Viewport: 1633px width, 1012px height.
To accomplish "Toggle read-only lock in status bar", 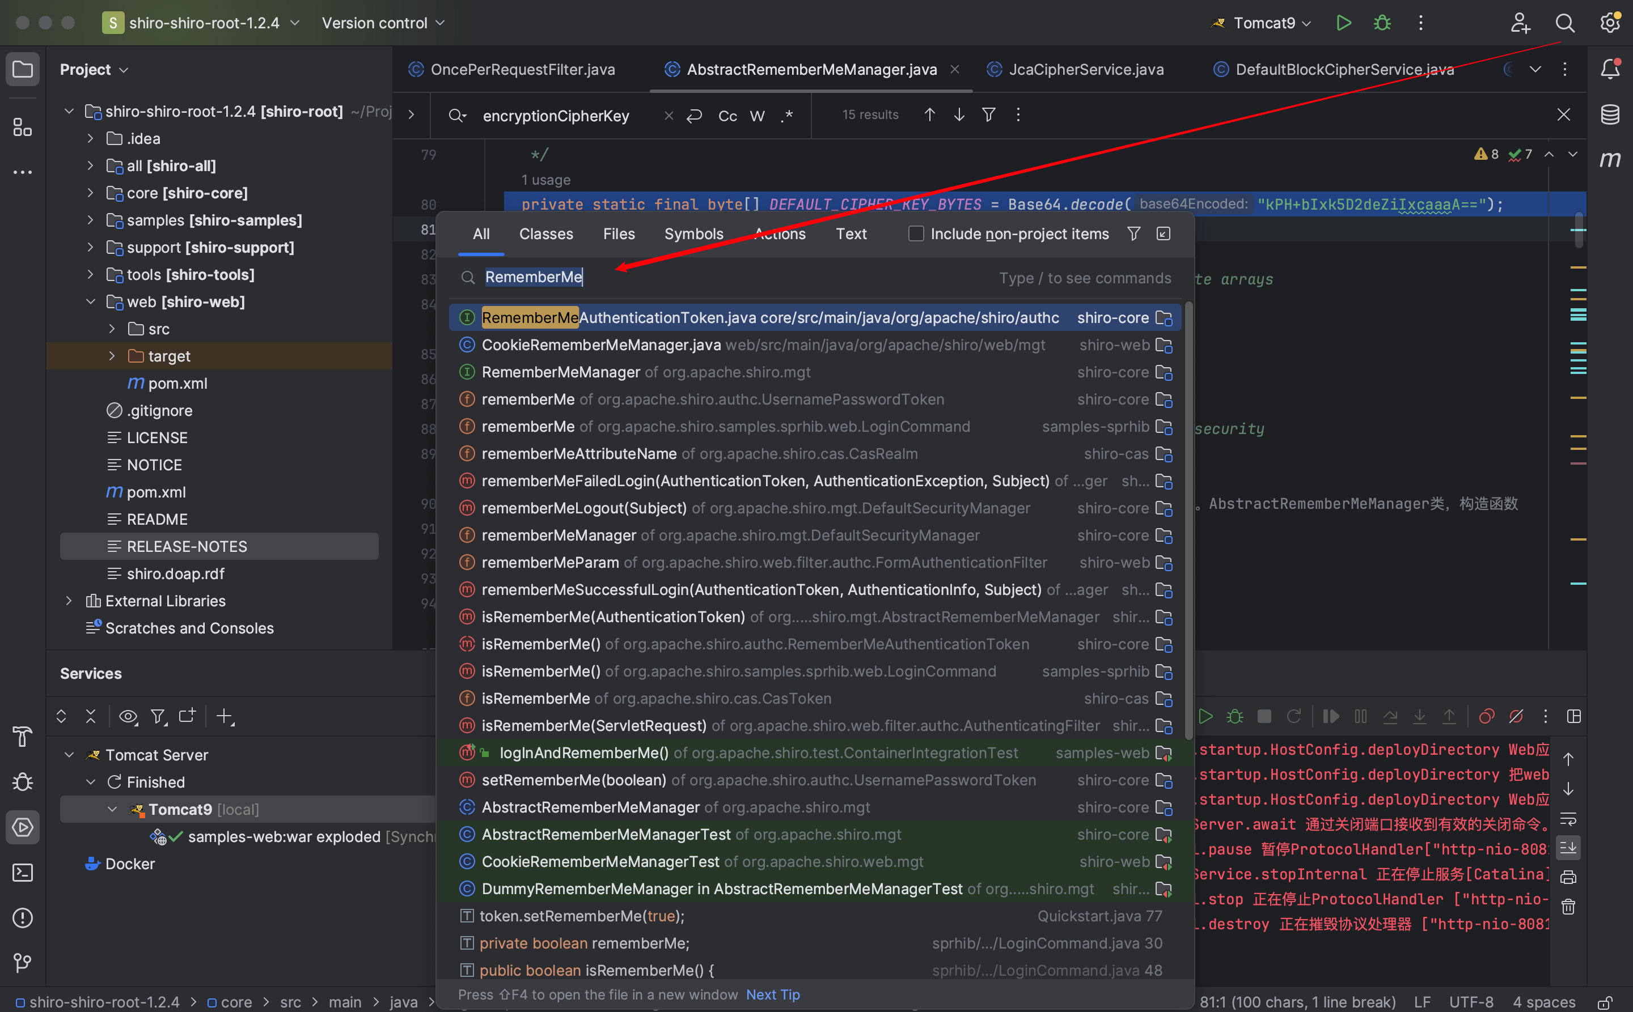I will point(1604,1002).
